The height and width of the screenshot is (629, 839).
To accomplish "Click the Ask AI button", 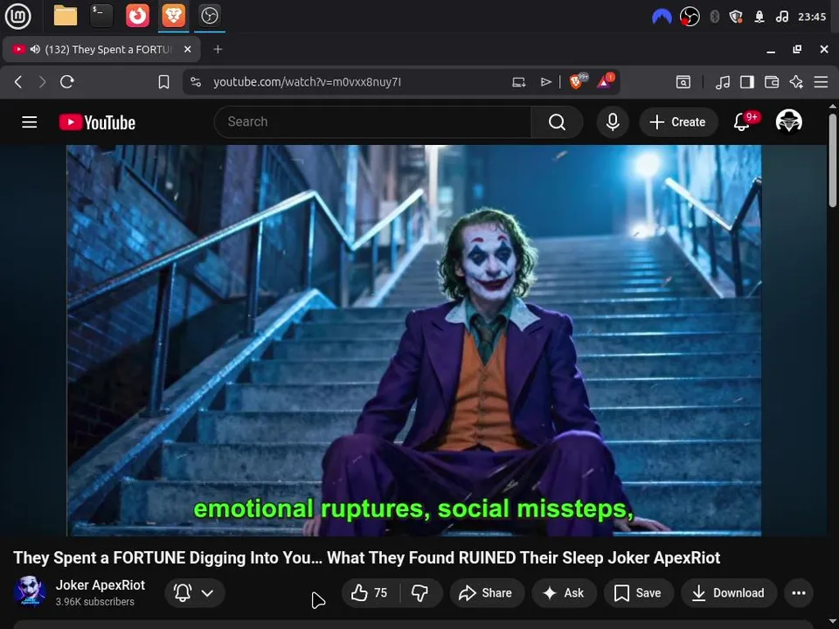I will [564, 592].
